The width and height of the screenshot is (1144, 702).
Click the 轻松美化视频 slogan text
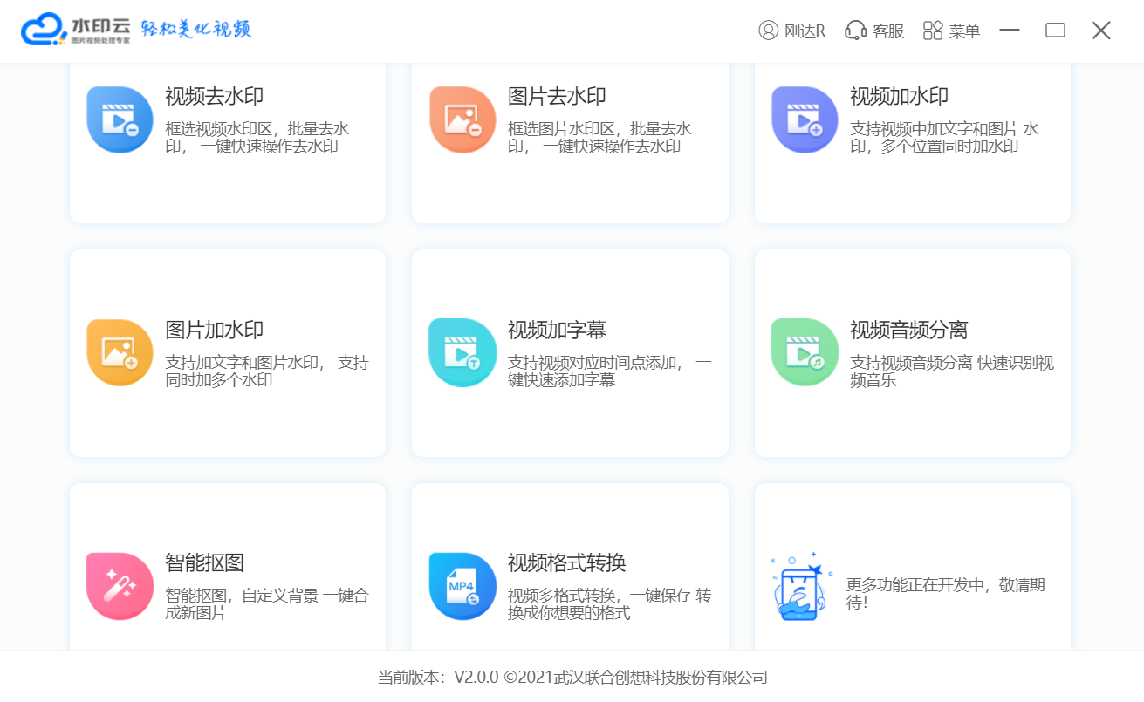(x=196, y=29)
